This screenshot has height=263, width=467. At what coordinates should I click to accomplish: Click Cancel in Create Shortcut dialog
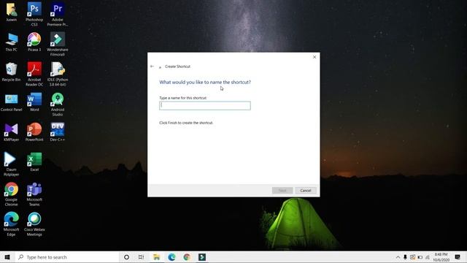click(x=306, y=191)
